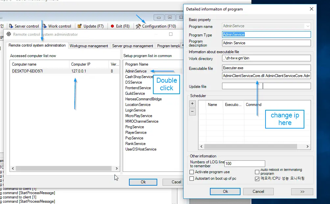330x204 pixels.
Task: Click the red Exit (F8) icon
Action: (113, 26)
